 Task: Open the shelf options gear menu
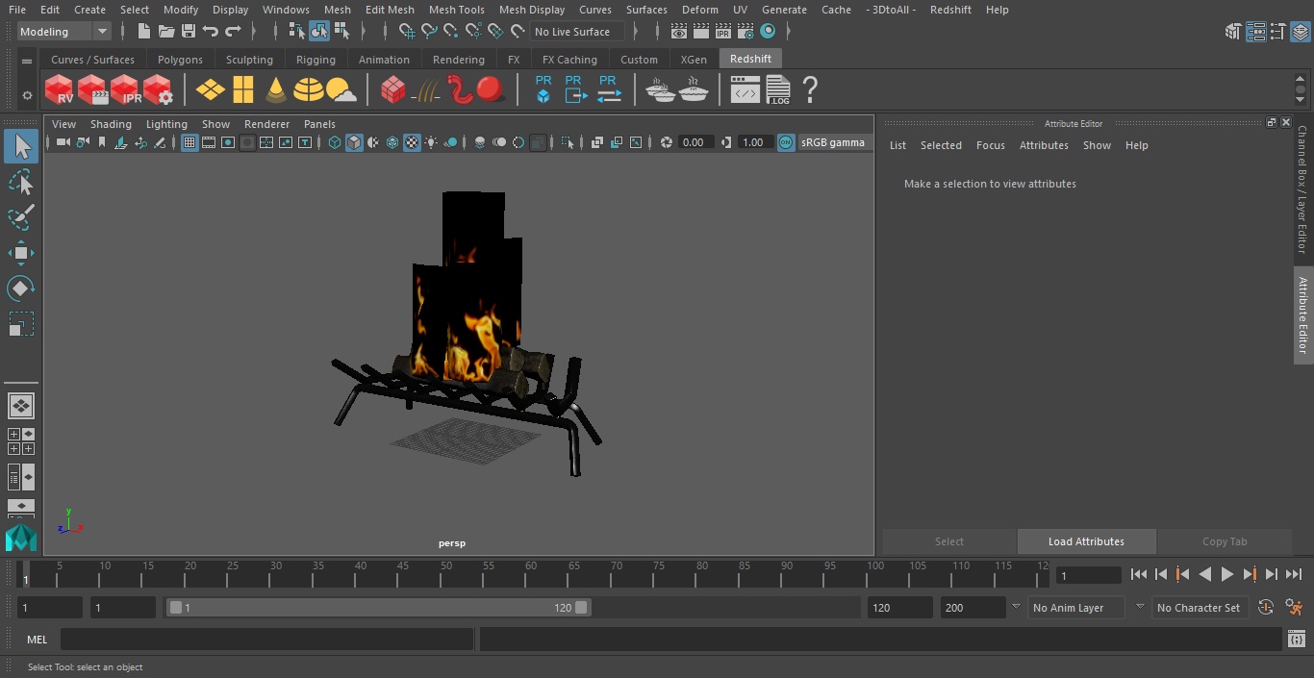click(x=27, y=94)
